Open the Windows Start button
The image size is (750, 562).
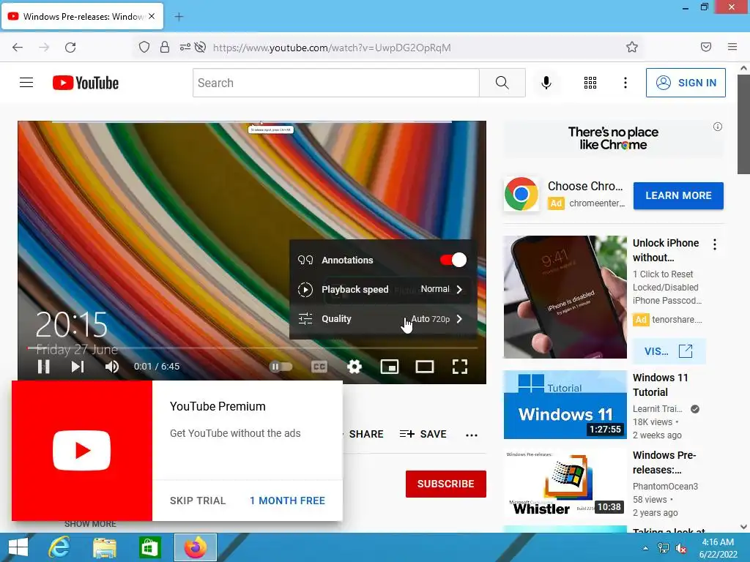18,547
